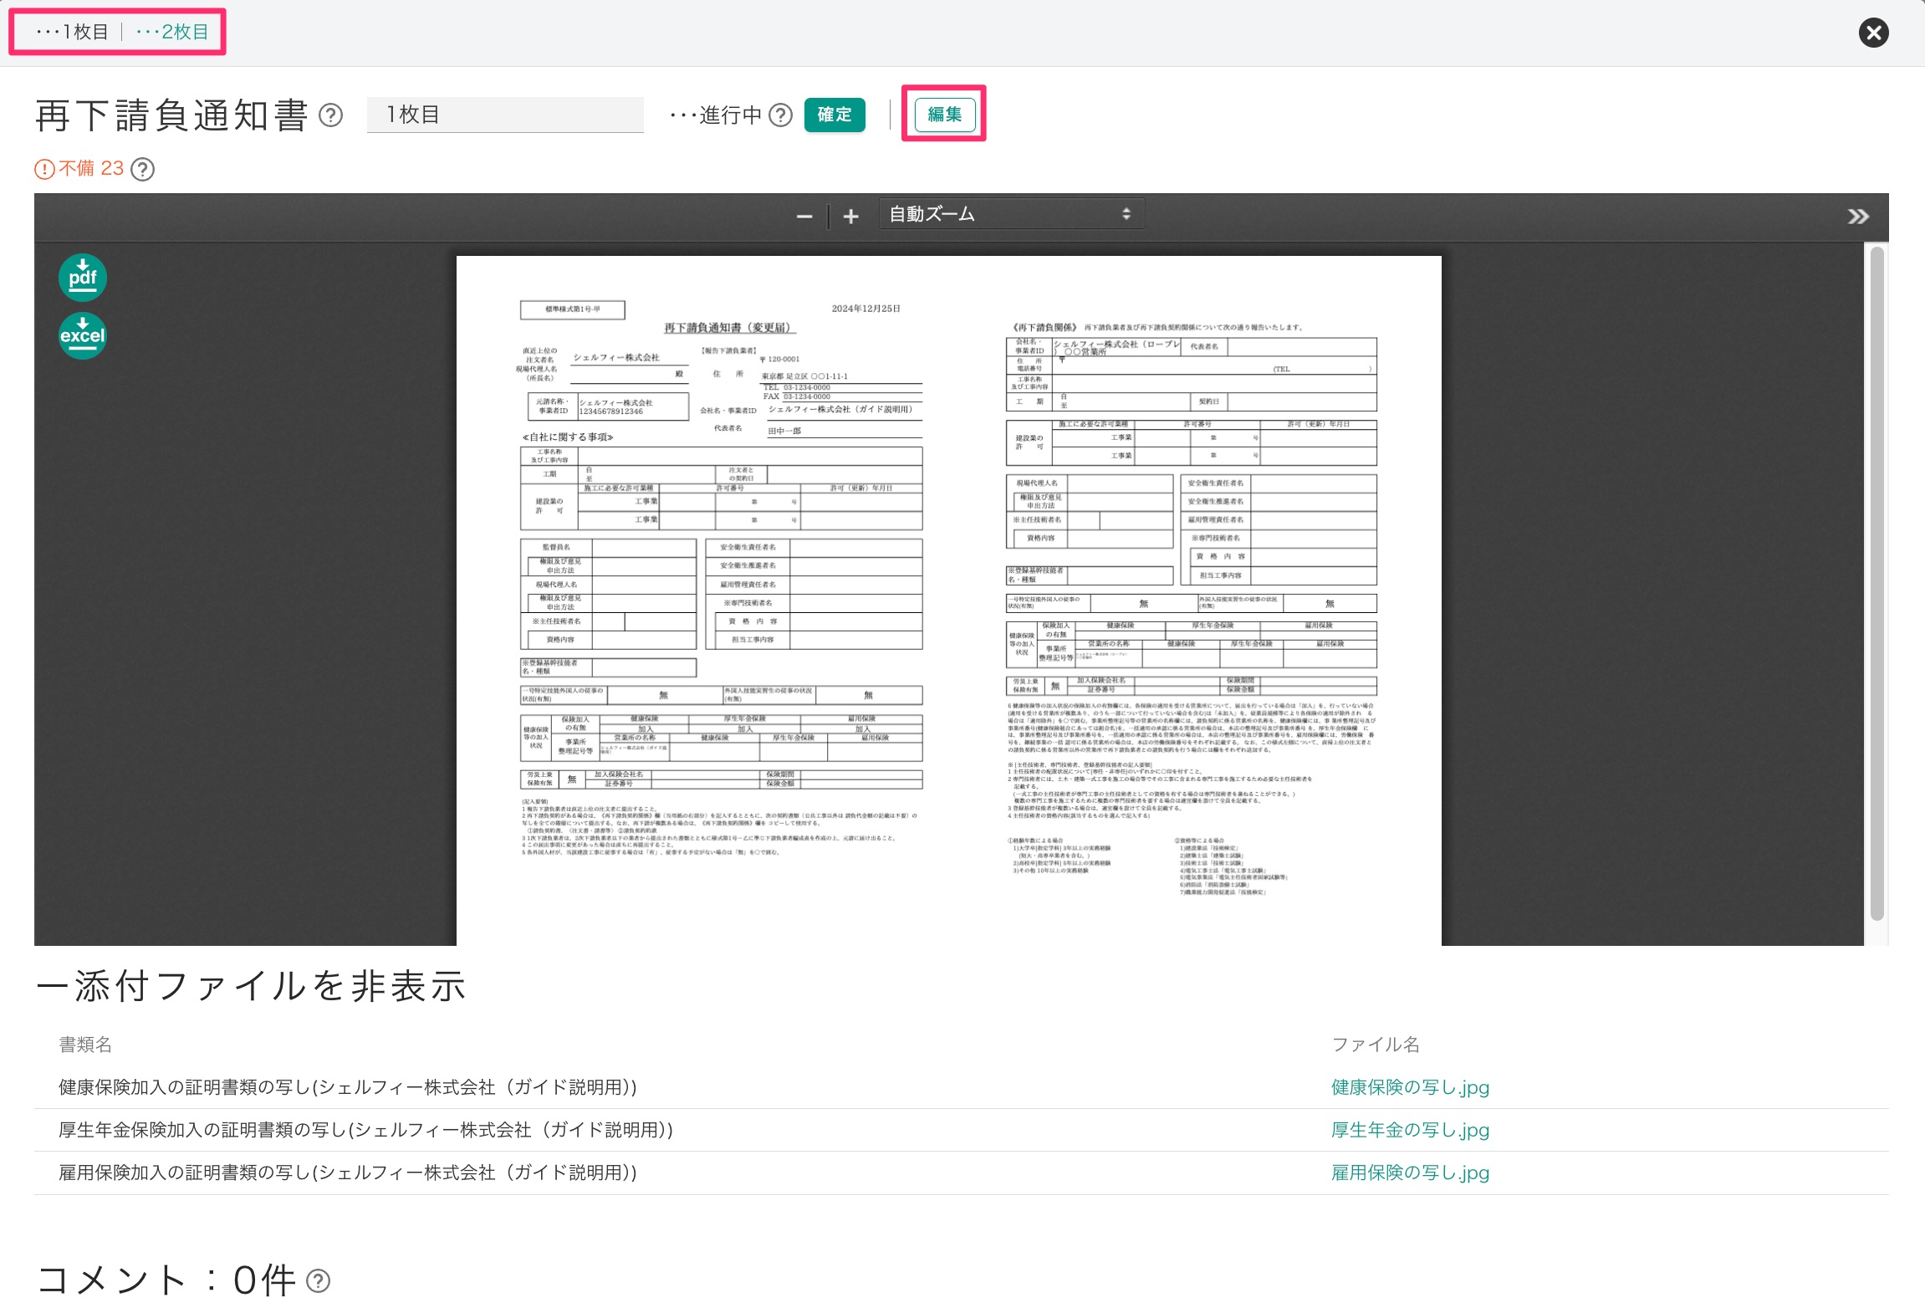Collapse the 添付ファイルを非表示 section
This screenshot has height=1308, width=1925.
(x=251, y=986)
